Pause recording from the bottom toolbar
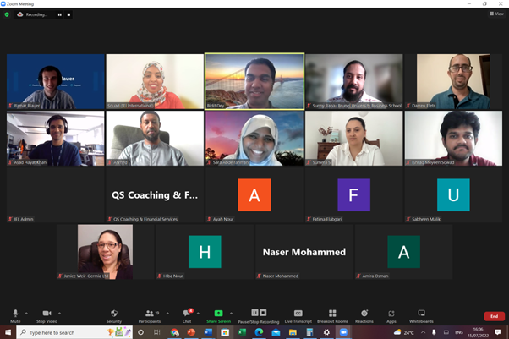Viewport: 509px width, 339px height. [x=254, y=313]
